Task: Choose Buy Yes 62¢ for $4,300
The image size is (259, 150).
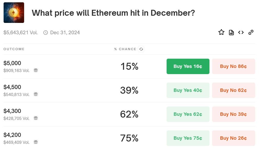Action: 188,114
